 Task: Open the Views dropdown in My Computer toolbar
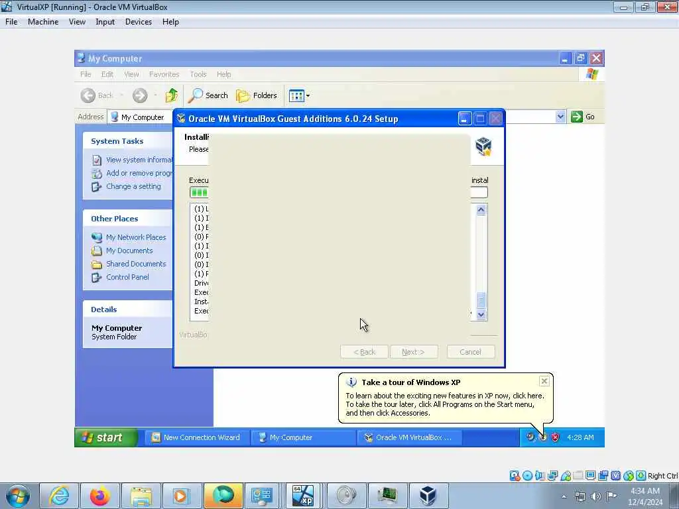pos(299,95)
